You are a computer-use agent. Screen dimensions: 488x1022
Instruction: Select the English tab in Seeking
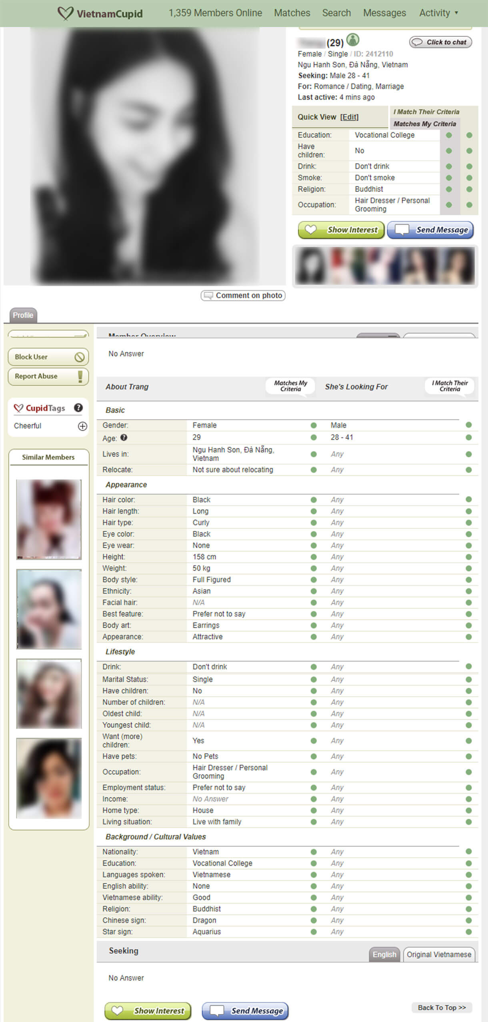pyautogui.click(x=384, y=954)
